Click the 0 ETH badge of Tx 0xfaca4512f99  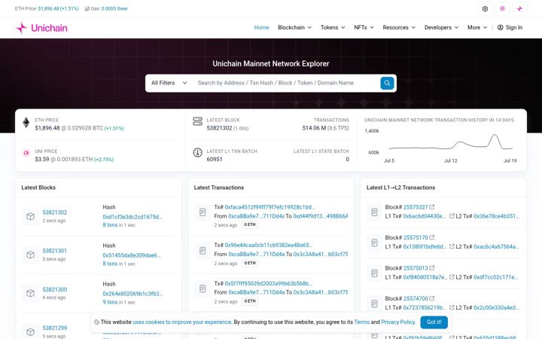[250, 224]
